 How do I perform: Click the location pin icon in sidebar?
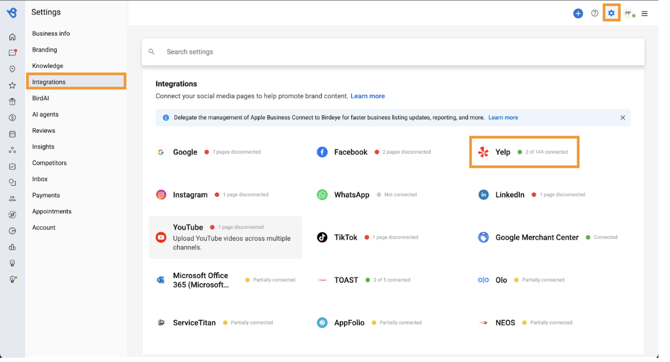point(12,69)
